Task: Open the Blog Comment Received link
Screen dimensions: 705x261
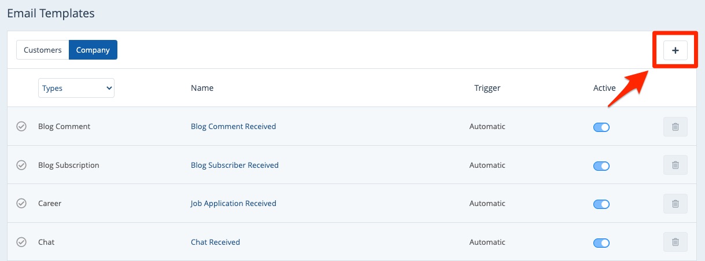Action: point(233,127)
